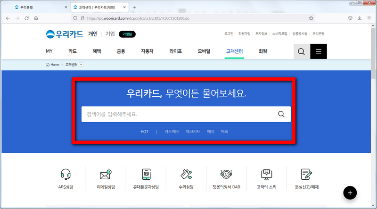Image resolution: width=377 pixels, height=209 pixels.
Task: Click the floating black plus button
Action: coord(350,192)
